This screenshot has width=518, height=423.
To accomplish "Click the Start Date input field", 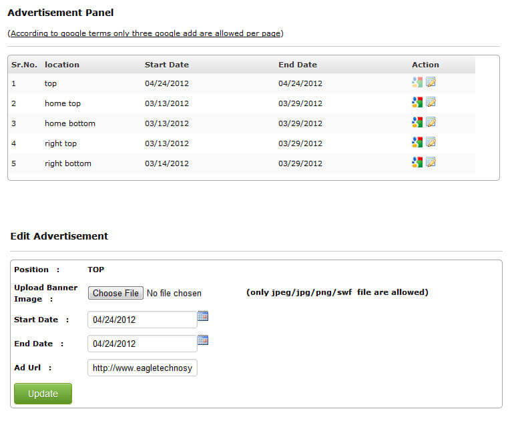I will click(x=142, y=320).
